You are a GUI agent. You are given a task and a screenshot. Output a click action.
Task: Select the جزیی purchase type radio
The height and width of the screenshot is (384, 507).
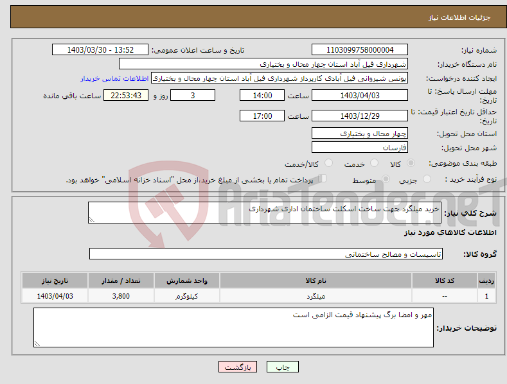(x=427, y=179)
